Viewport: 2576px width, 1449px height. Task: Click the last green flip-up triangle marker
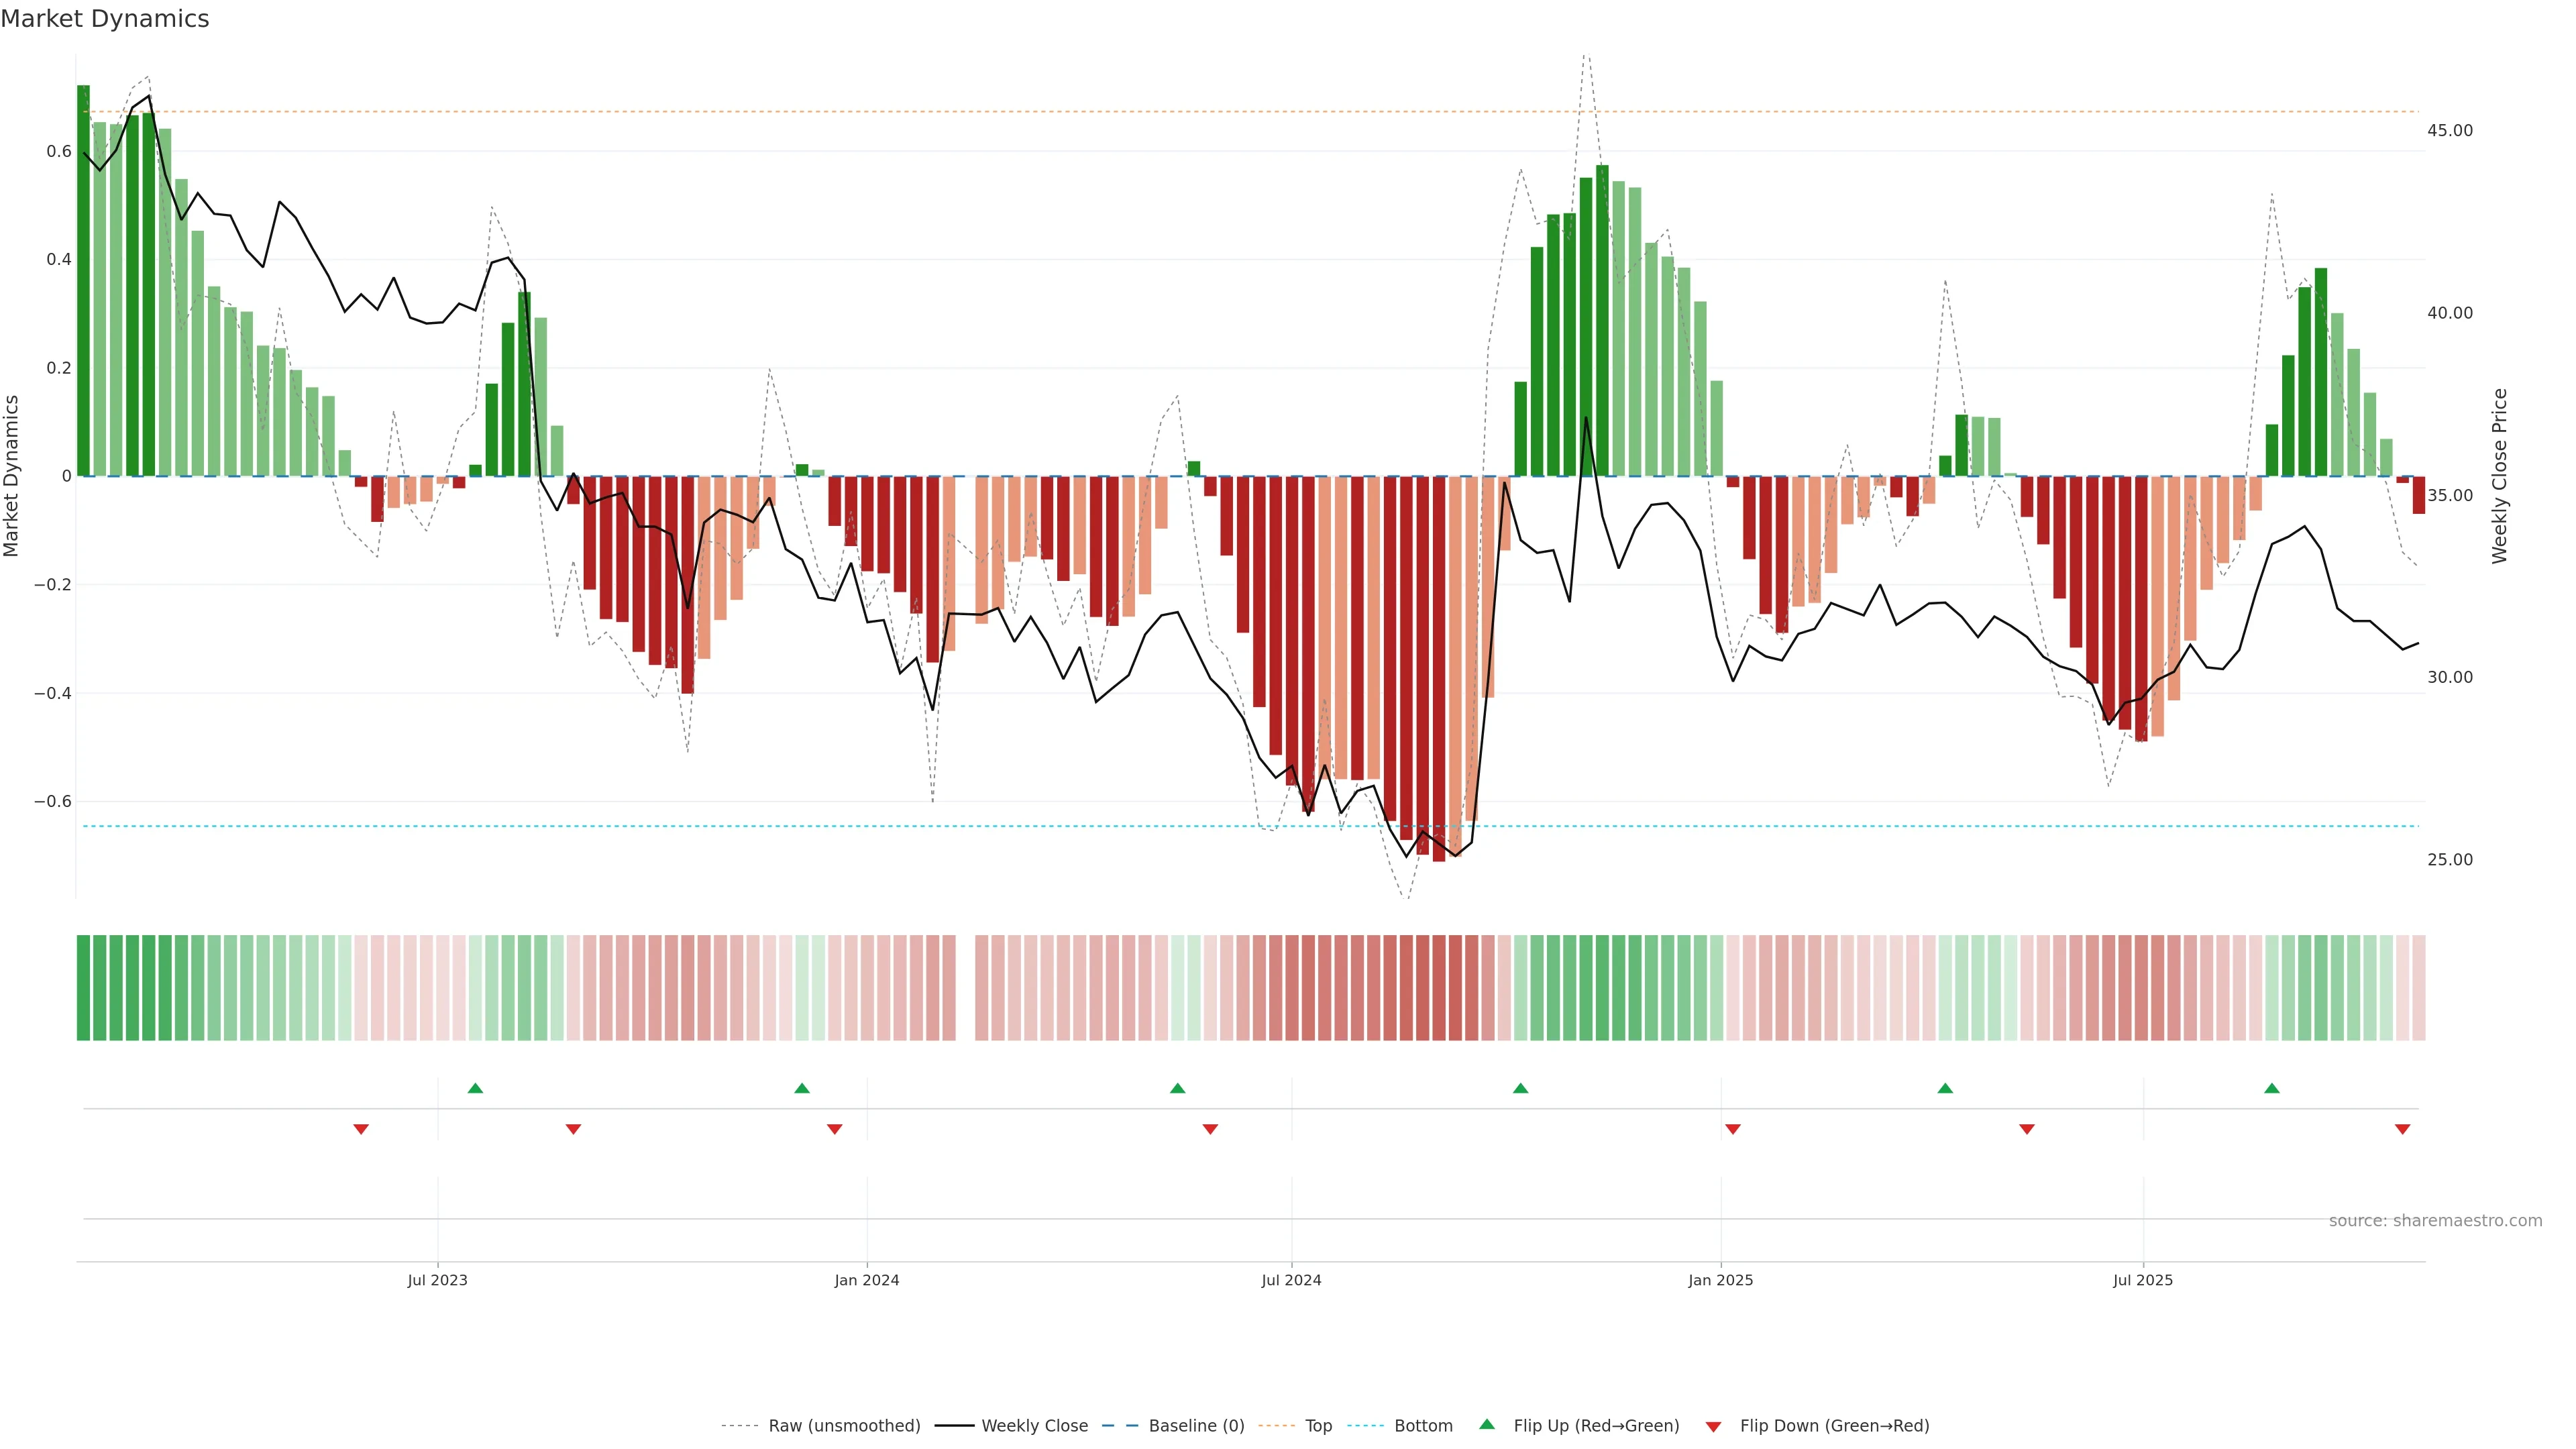pyautogui.click(x=2271, y=1088)
